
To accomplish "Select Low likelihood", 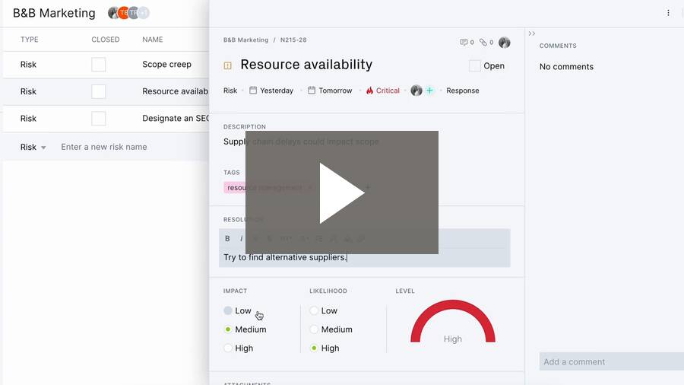I will pos(324,310).
